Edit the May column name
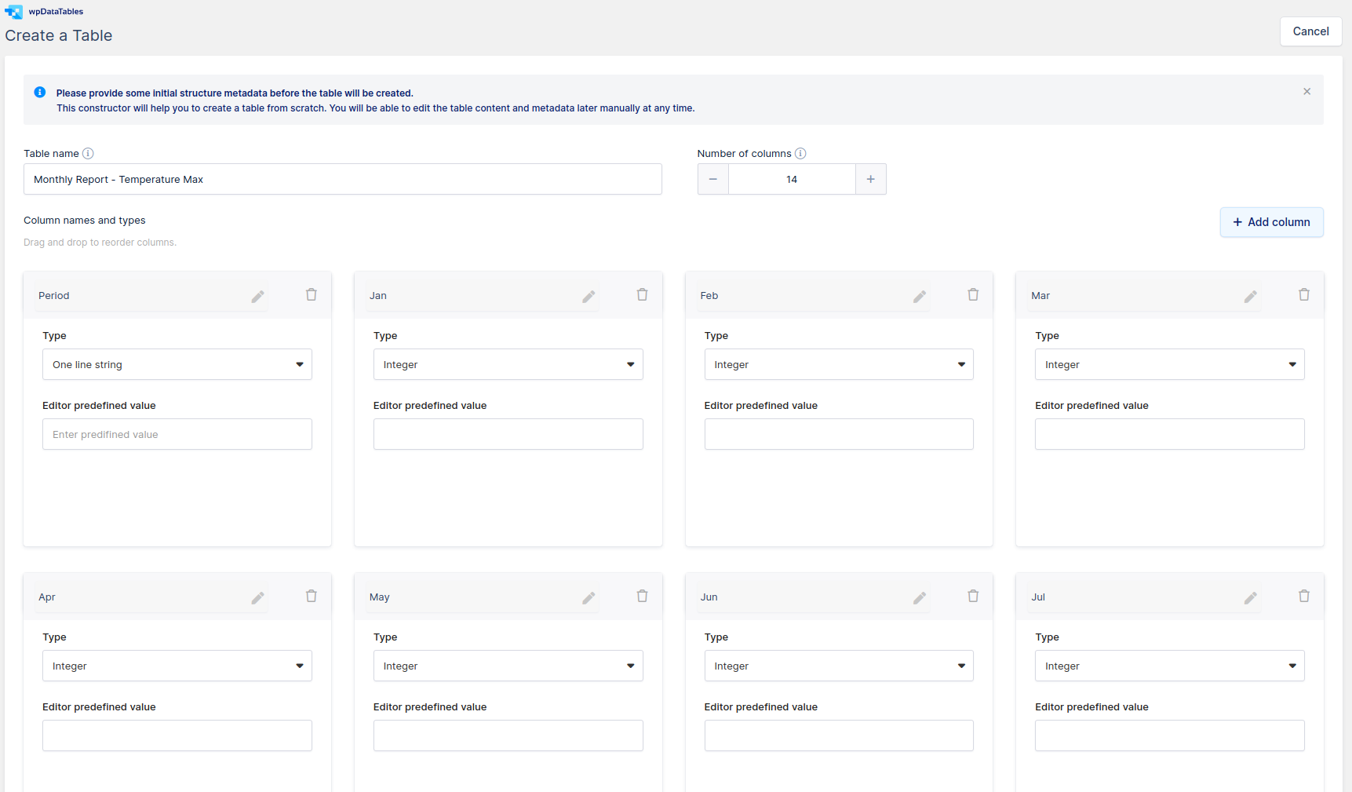 (x=589, y=597)
